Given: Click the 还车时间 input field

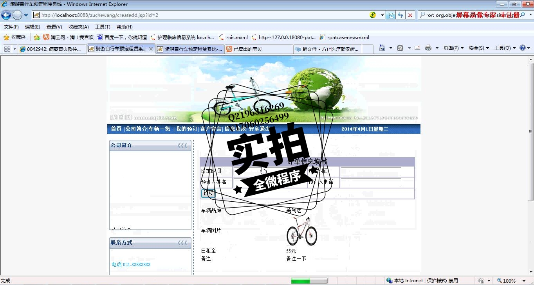Looking at the screenshot, I should (370, 171).
